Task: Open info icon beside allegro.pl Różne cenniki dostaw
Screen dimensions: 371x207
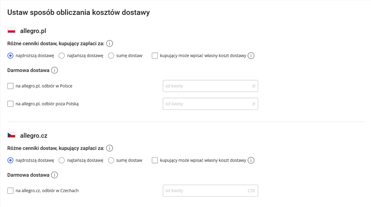Action: tap(109, 43)
